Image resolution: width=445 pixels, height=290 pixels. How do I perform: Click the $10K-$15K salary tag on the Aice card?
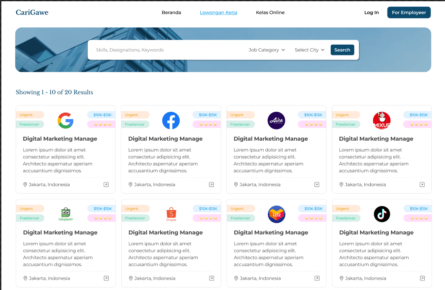[312, 115]
